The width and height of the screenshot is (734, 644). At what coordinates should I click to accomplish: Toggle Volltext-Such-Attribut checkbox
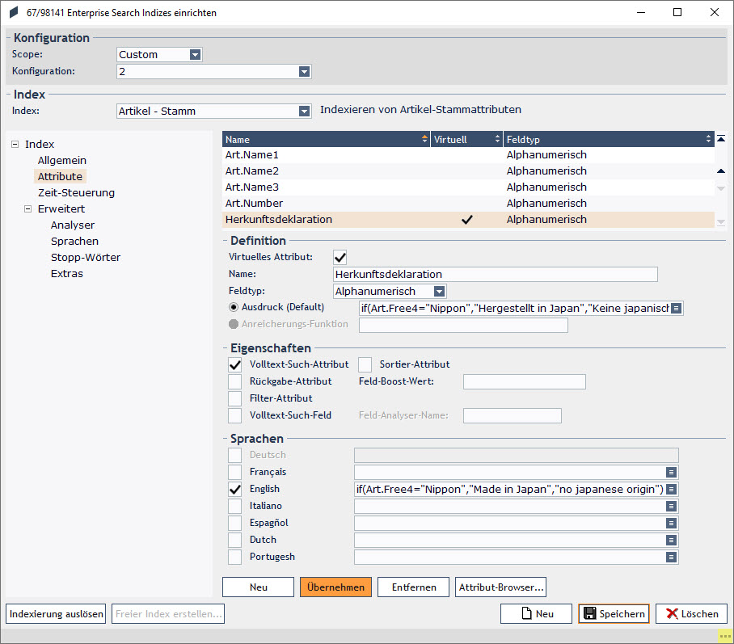(x=235, y=364)
